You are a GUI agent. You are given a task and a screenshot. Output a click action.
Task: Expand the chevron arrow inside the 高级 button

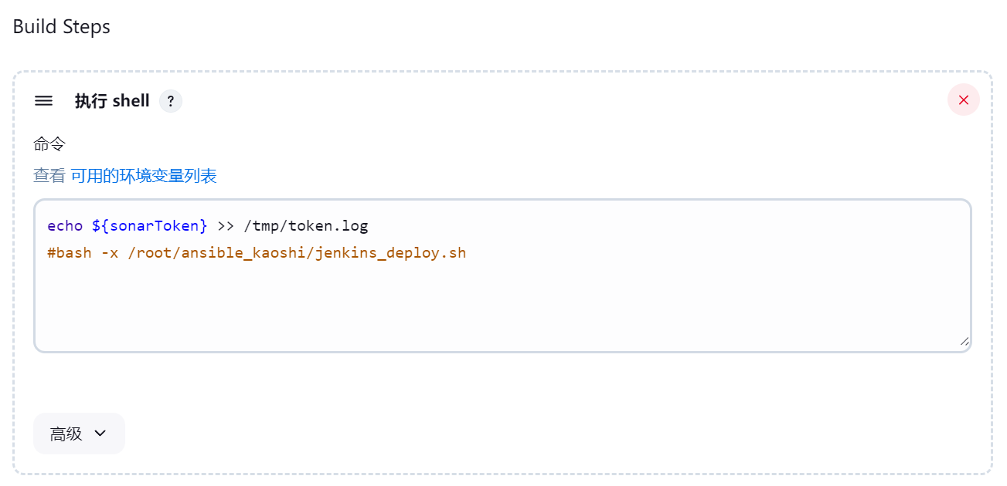click(100, 434)
